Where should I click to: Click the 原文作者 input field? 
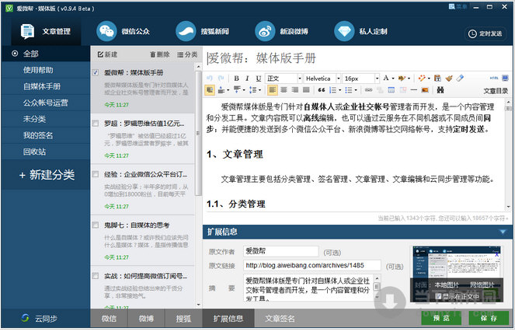click(x=281, y=251)
